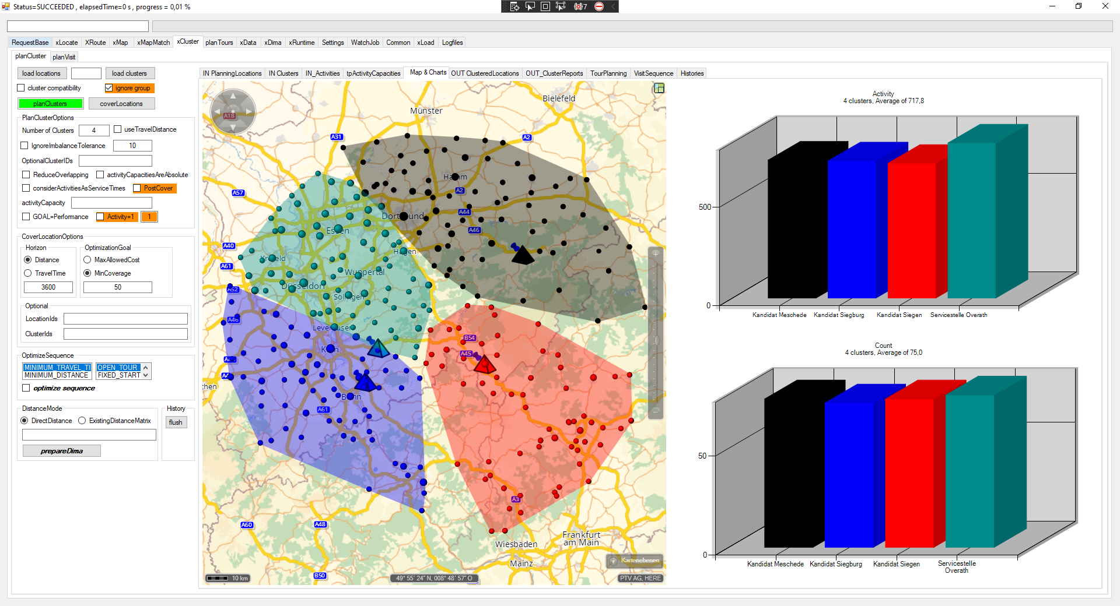Click the map zoom-in plus button
1120x606 pixels.
tap(656, 254)
